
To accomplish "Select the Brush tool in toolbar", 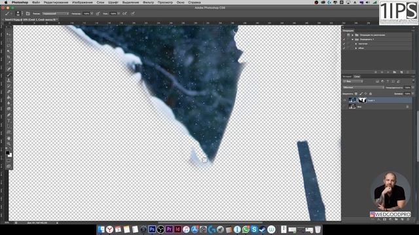I will [9, 74].
